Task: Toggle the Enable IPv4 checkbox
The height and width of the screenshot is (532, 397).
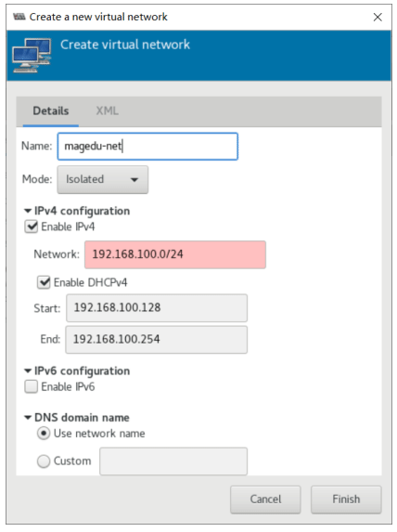Action: (x=32, y=227)
